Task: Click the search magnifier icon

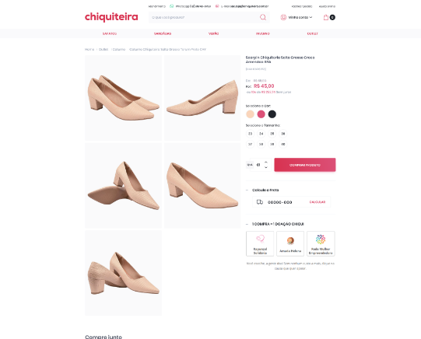Action: coord(263,17)
